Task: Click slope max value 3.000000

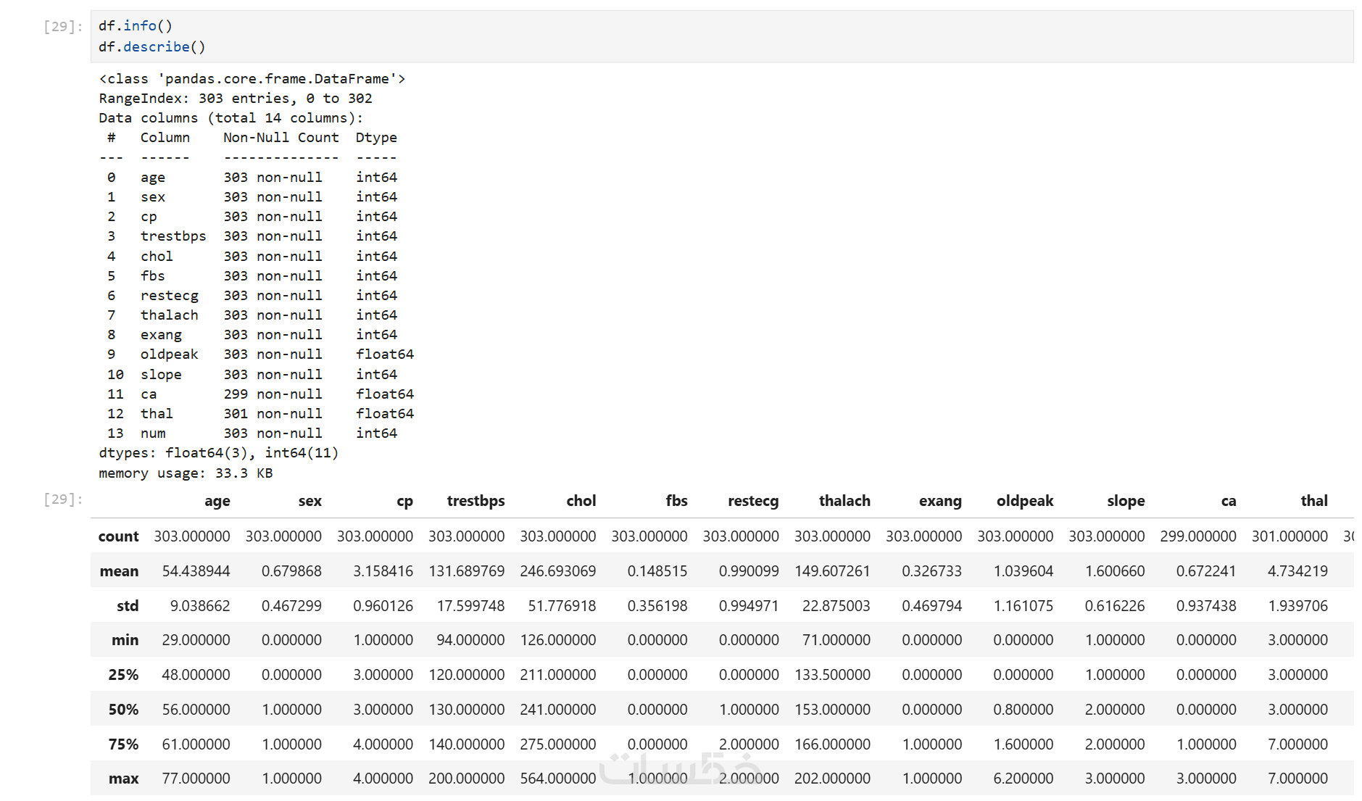Action: coord(1115,779)
